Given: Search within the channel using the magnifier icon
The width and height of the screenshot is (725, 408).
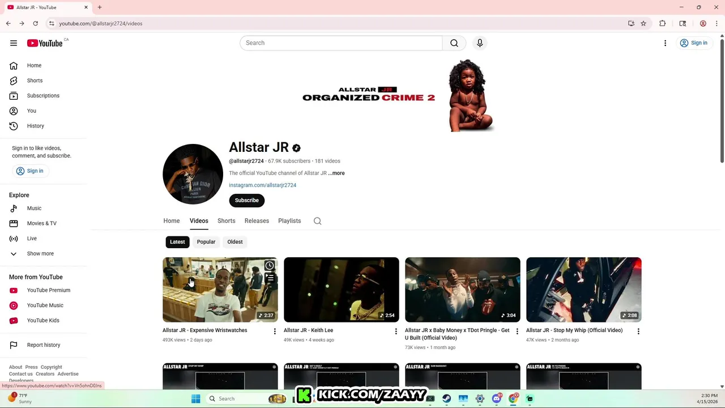Looking at the screenshot, I should [317, 221].
